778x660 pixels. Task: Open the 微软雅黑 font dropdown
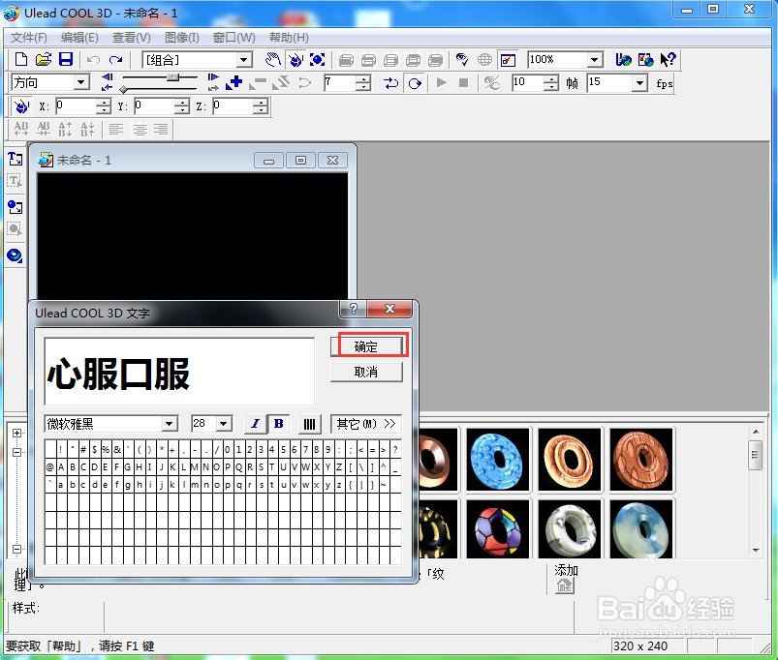pyautogui.click(x=170, y=424)
